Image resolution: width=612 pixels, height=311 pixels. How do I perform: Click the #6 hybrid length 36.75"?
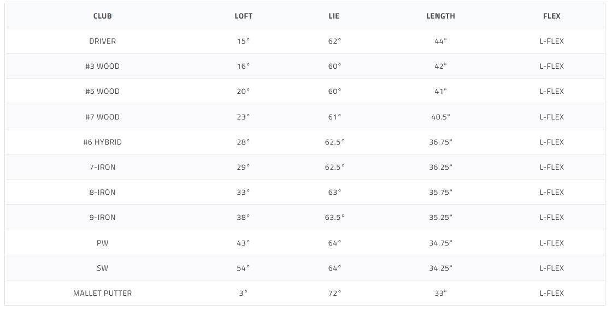point(440,142)
